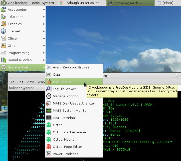This screenshot has width=181, height=161.
Task: Launch MATE System Monitor
Action: coord(74,110)
